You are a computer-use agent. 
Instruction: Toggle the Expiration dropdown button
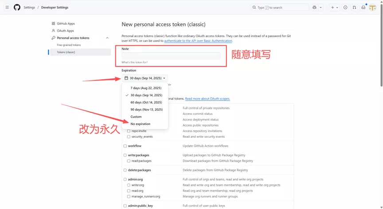(145, 78)
